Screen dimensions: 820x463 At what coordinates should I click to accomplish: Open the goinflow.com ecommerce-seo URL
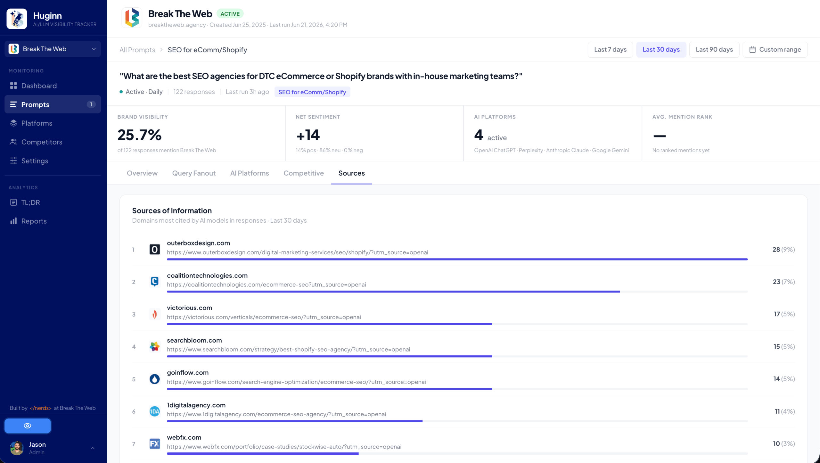(x=296, y=382)
